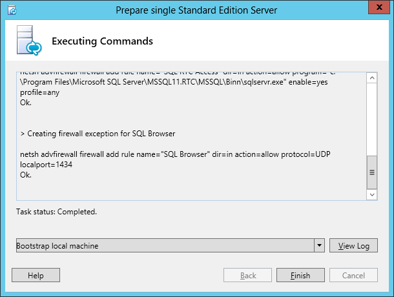
Task: Click the greyed-out Cancel button
Action: point(353,276)
